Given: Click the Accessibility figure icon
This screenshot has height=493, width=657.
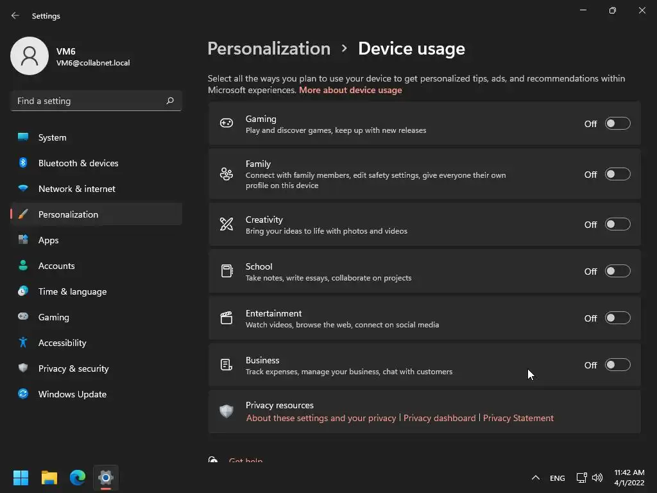Looking at the screenshot, I should click(23, 343).
